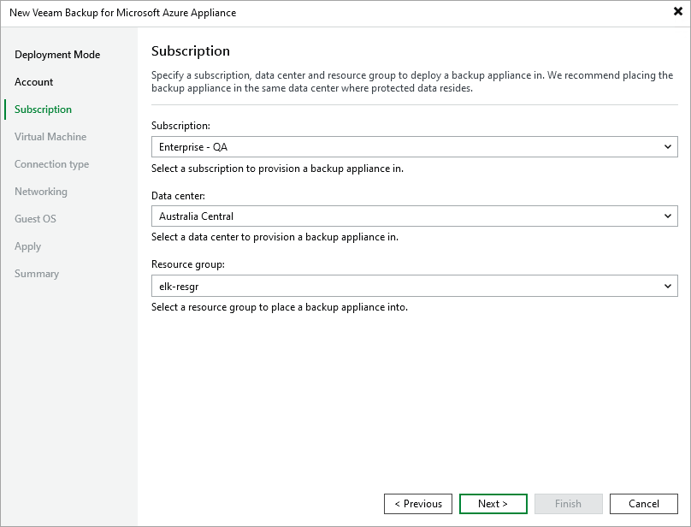Viewport: 691px width, 527px height.
Task: Select the Virtual Machine step
Action: point(50,137)
